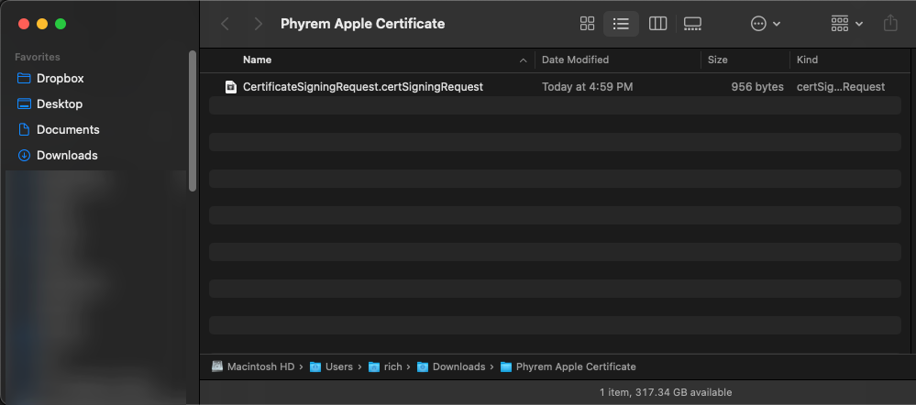
Task: Go forward using the right chevron
Action: pyautogui.click(x=259, y=24)
